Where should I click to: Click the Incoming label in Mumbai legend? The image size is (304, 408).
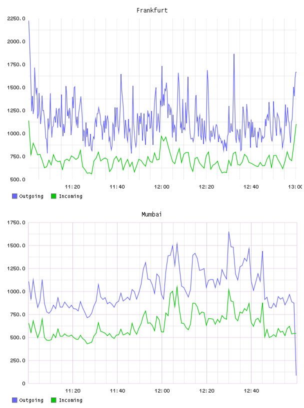70,400
